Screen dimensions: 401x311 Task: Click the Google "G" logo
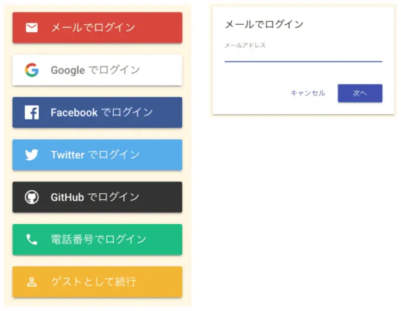(32, 70)
